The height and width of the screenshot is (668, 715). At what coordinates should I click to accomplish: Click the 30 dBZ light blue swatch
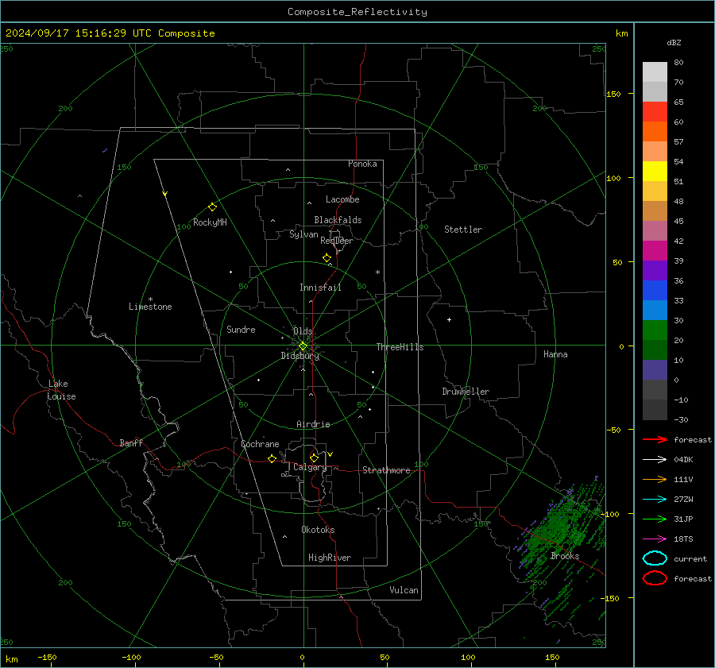655,310
